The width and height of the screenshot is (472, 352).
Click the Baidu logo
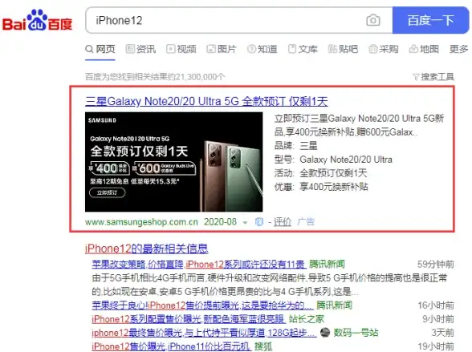[37, 20]
